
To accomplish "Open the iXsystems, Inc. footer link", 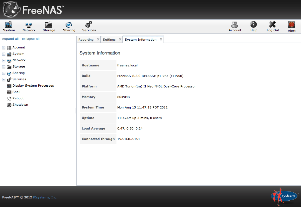I will (x=45, y=197).
